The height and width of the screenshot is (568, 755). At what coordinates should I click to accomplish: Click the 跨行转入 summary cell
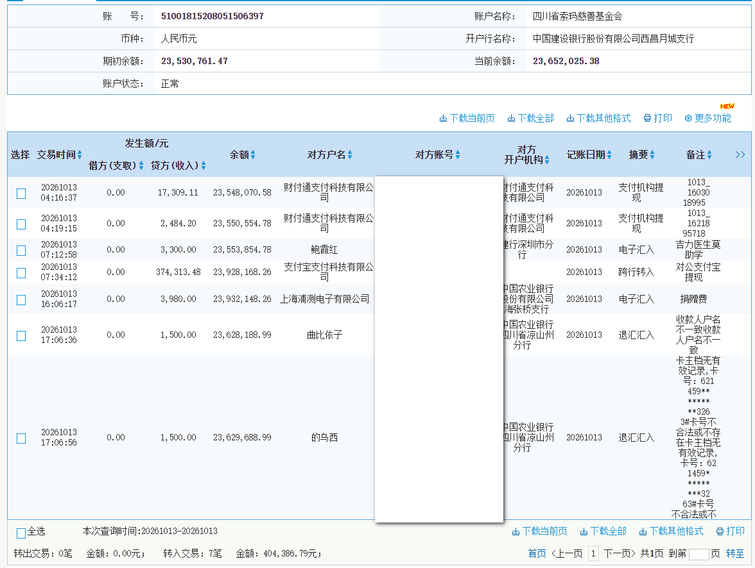[x=636, y=272]
